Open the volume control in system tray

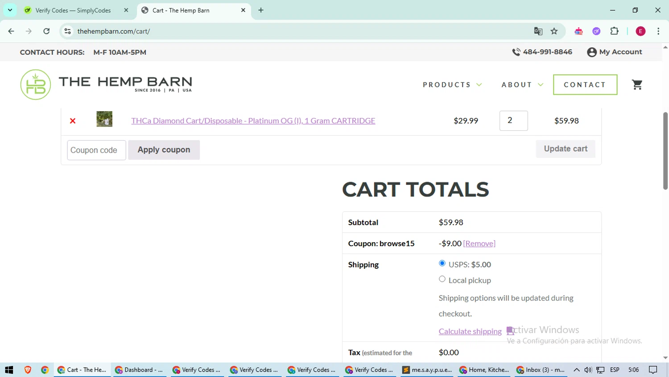click(588, 370)
